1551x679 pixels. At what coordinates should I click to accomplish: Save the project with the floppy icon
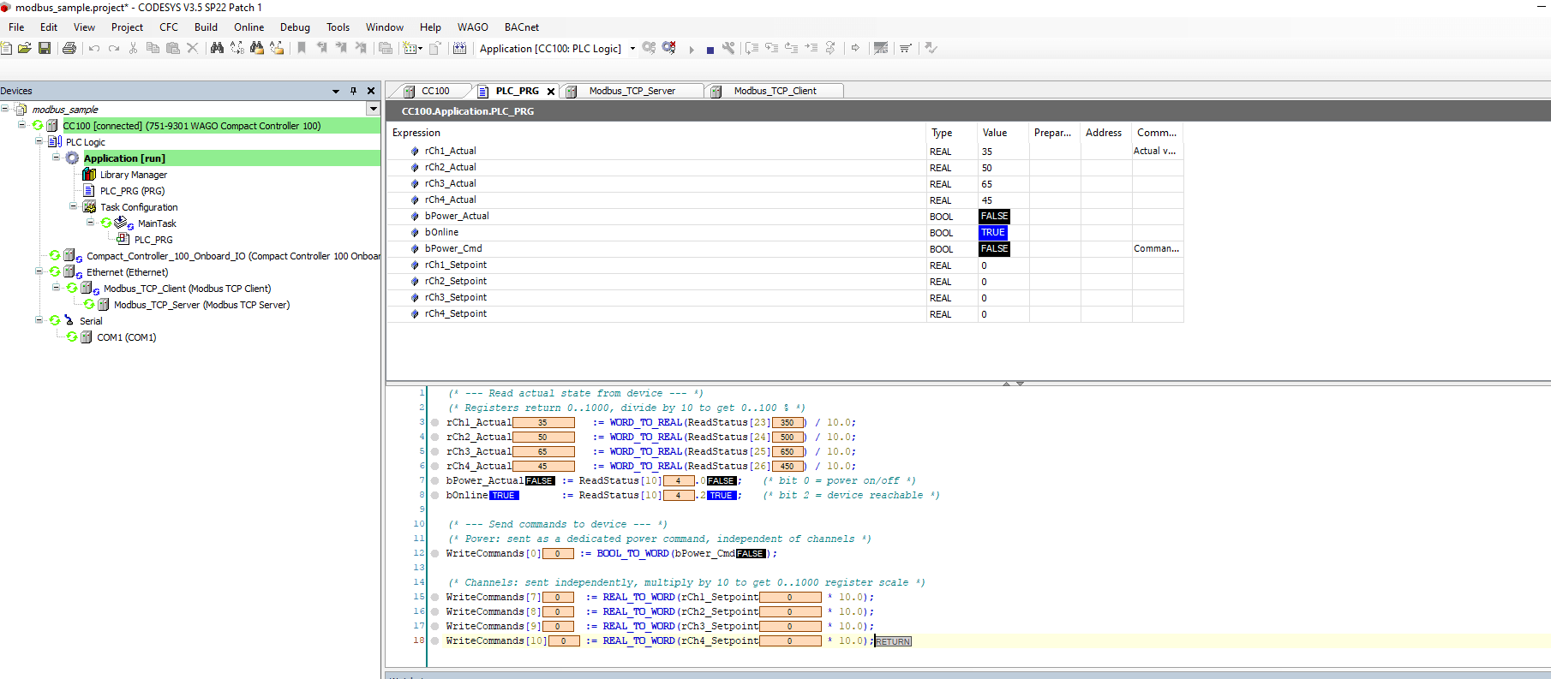point(45,48)
